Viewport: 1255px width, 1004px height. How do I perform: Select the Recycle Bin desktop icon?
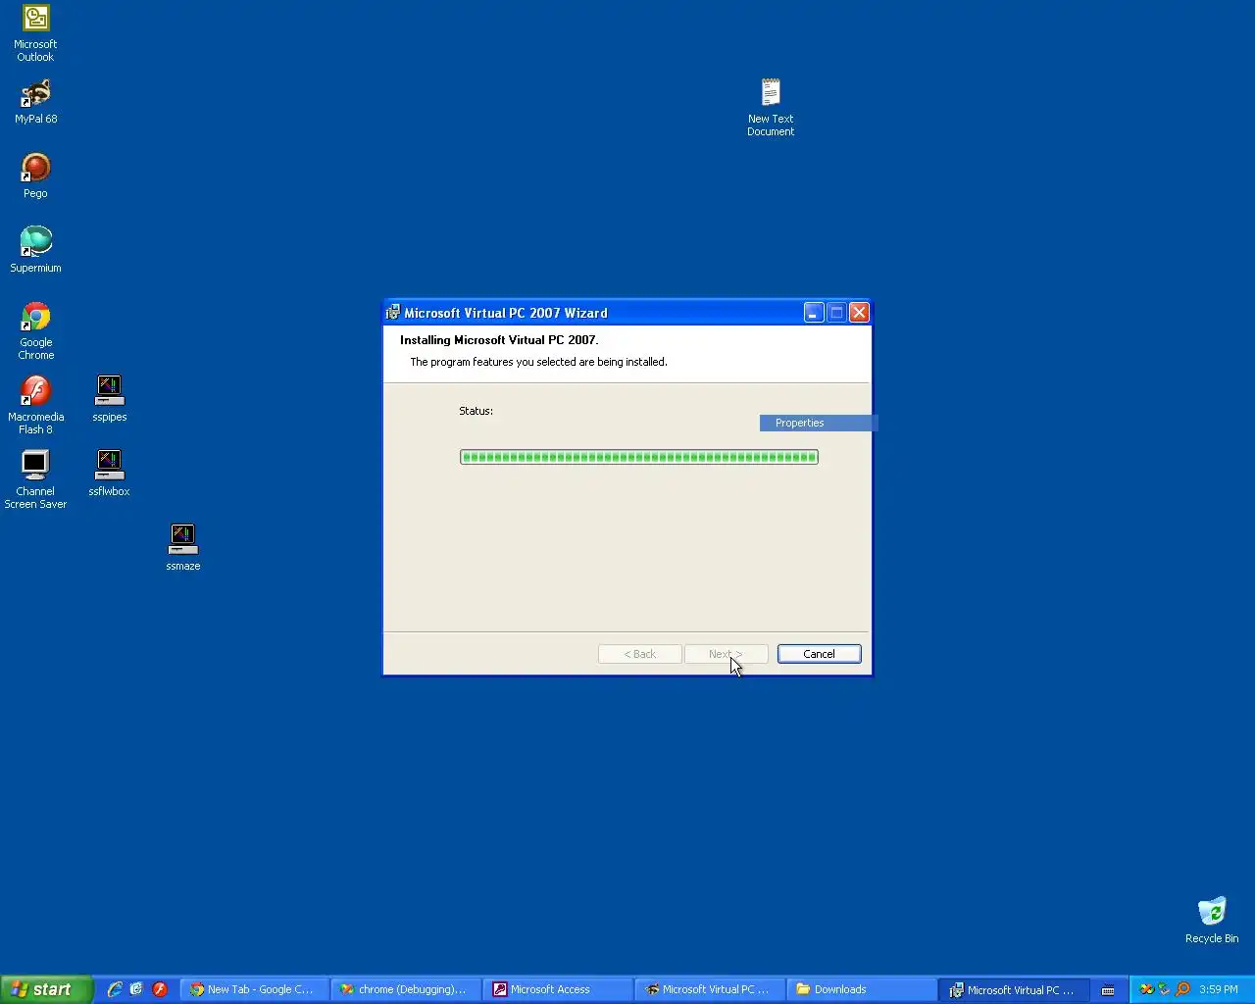pos(1212,921)
